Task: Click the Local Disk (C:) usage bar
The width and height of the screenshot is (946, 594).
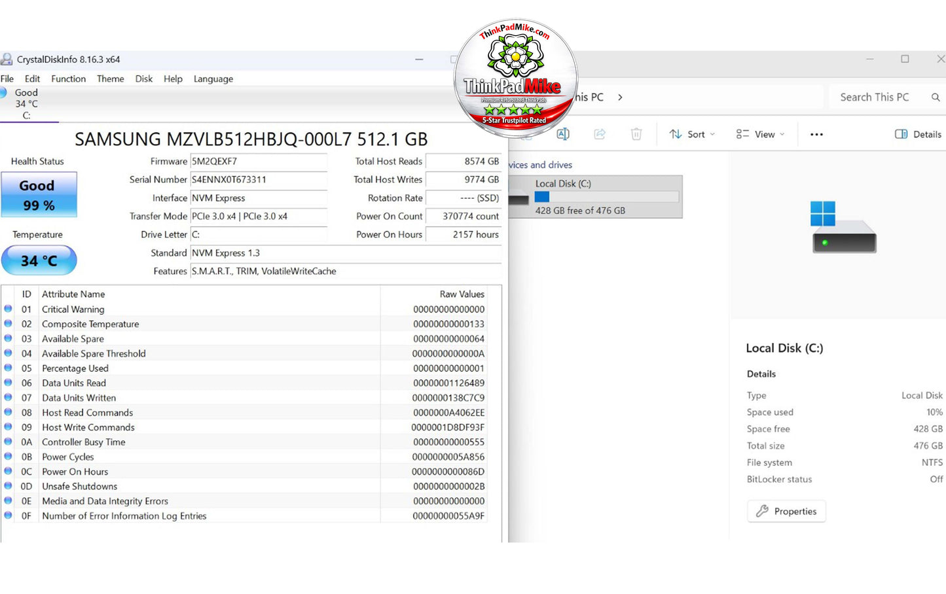Action: tap(607, 196)
